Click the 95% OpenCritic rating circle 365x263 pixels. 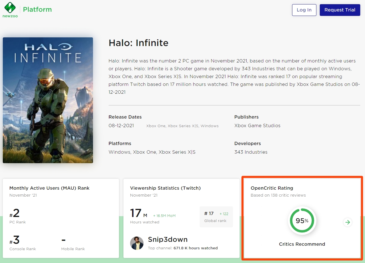coord(302,221)
